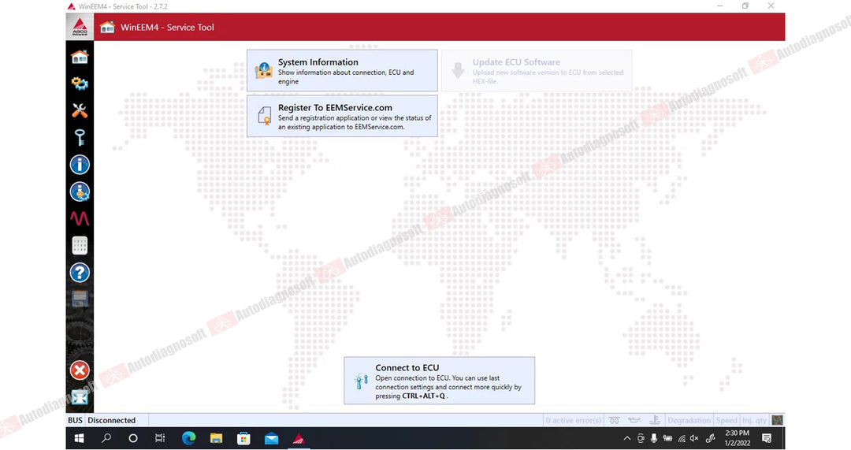Click Update ECU Software tile
The width and height of the screenshot is (851, 450).
click(x=537, y=71)
